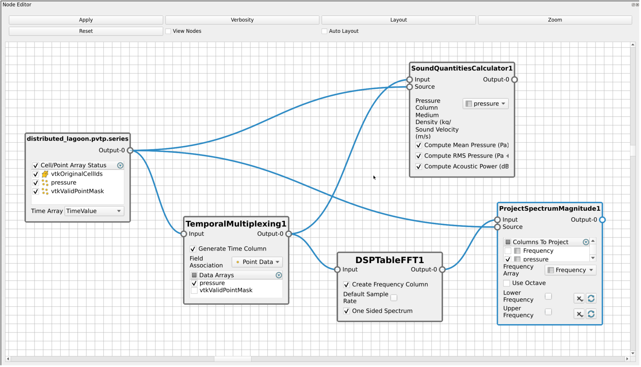
Task: Enable the View Nodes checkbox
Action: click(x=168, y=31)
